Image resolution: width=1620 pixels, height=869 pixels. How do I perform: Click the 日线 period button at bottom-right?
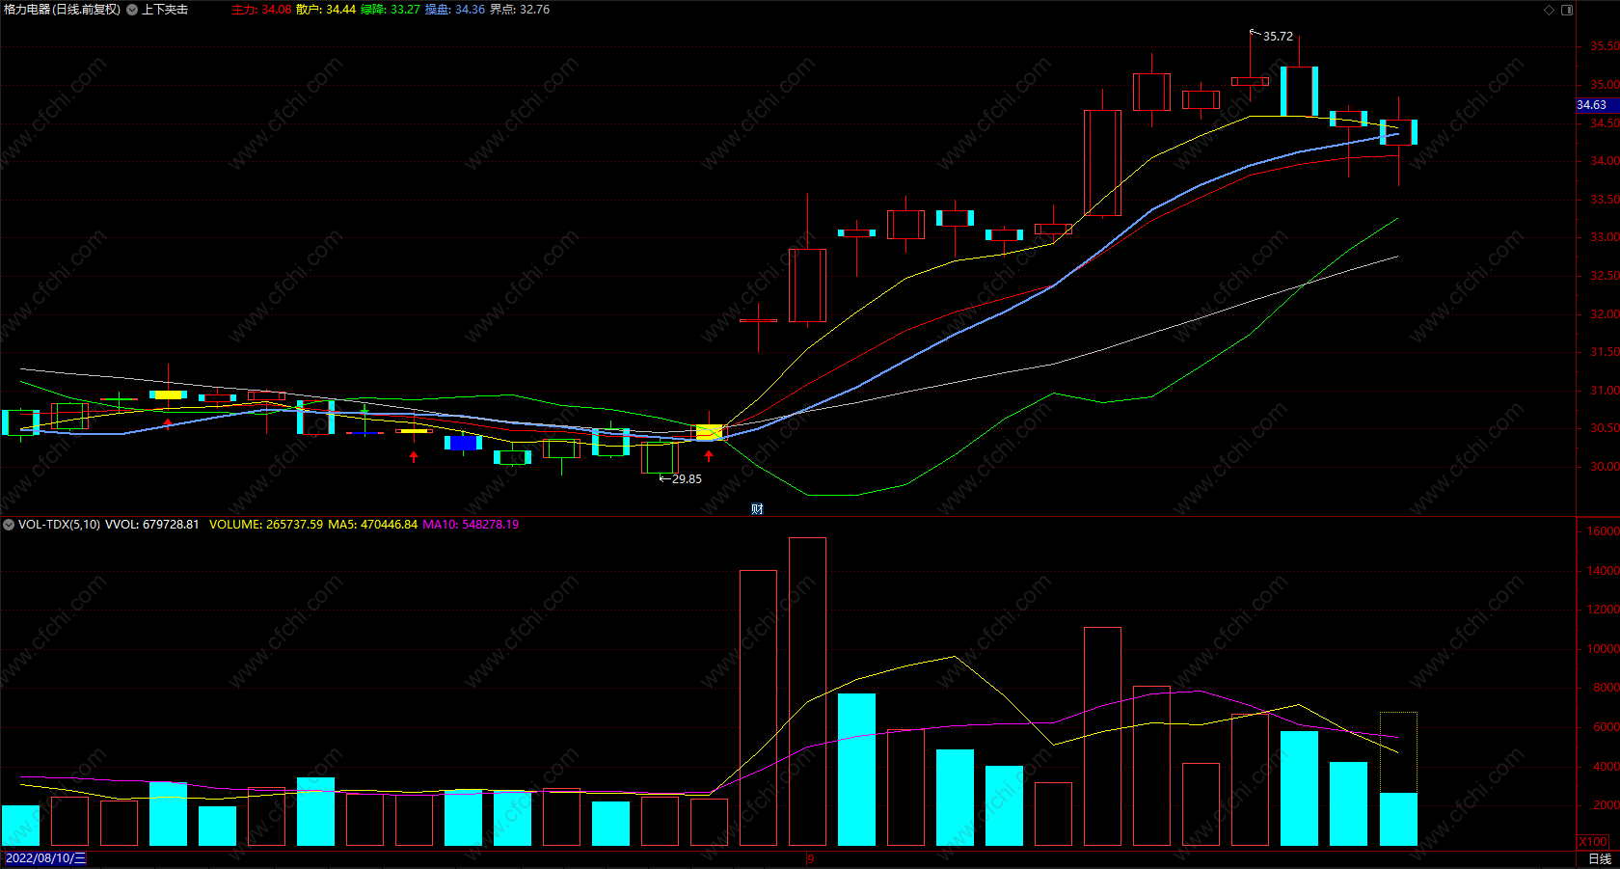[x=1600, y=858]
